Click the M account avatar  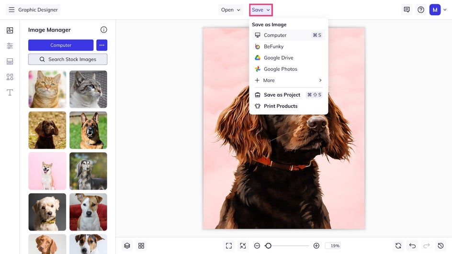[x=435, y=10]
